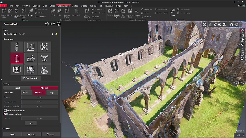Click the undock panel icon in Scan to Mesh header

(53, 24)
